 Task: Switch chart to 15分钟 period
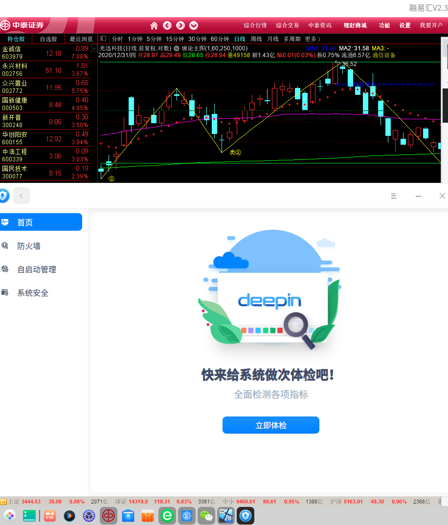click(175, 39)
